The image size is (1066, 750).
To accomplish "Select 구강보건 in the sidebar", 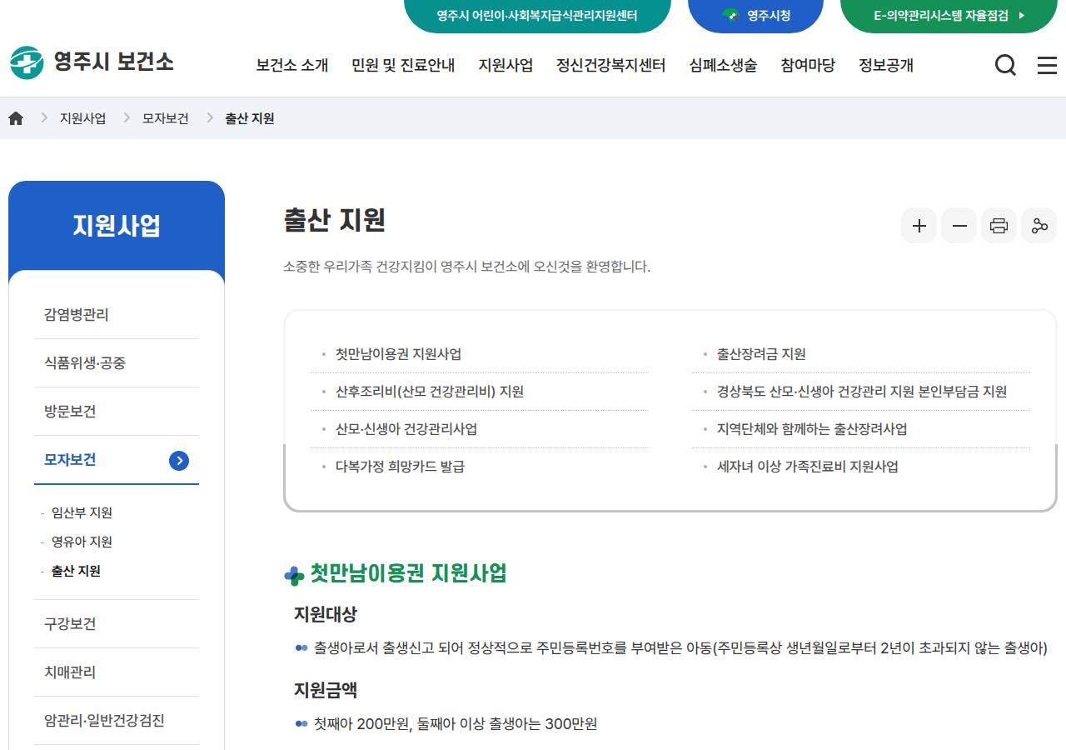I will [117, 624].
